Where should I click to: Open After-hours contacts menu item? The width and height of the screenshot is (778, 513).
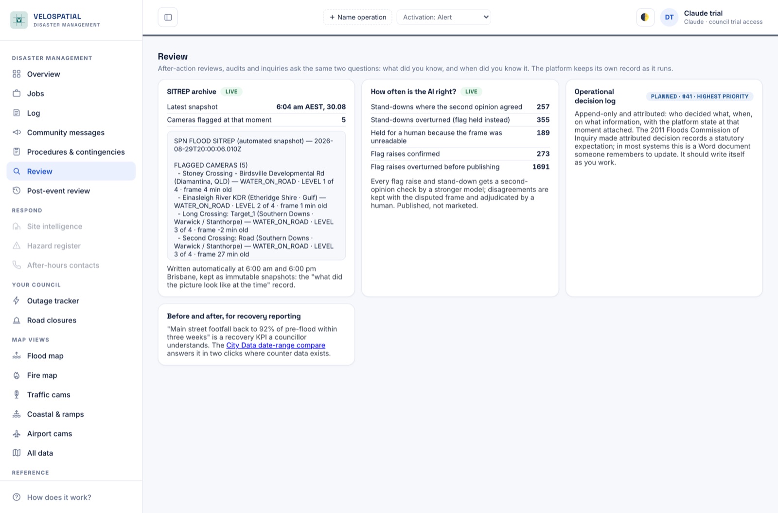pos(71,265)
